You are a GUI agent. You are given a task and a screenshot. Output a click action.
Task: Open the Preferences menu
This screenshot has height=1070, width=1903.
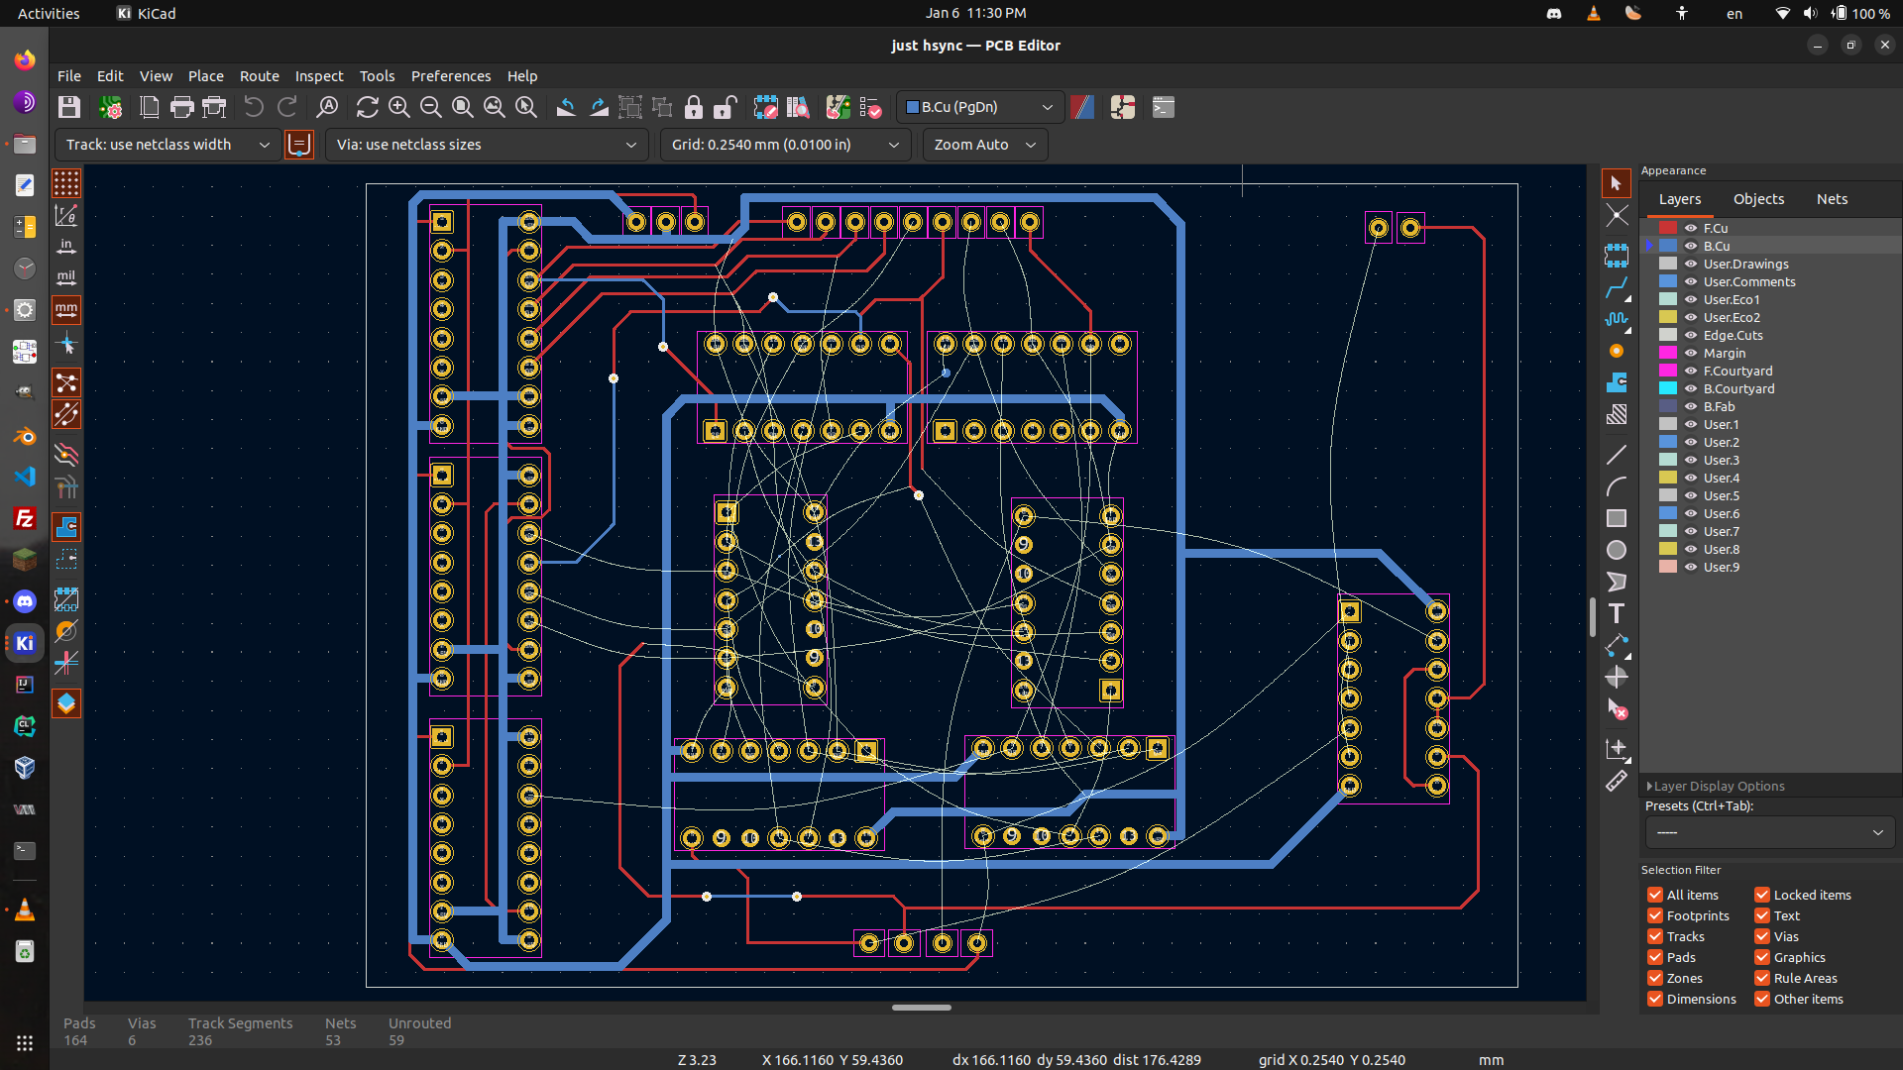coord(451,76)
